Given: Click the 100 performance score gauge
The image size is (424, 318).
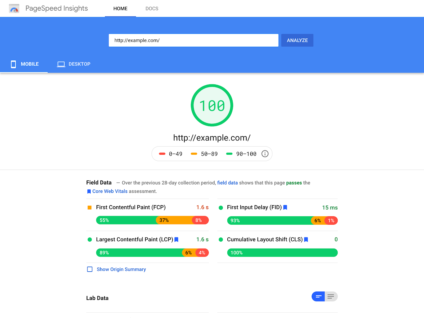Looking at the screenshot, I should tap(212, 105).
